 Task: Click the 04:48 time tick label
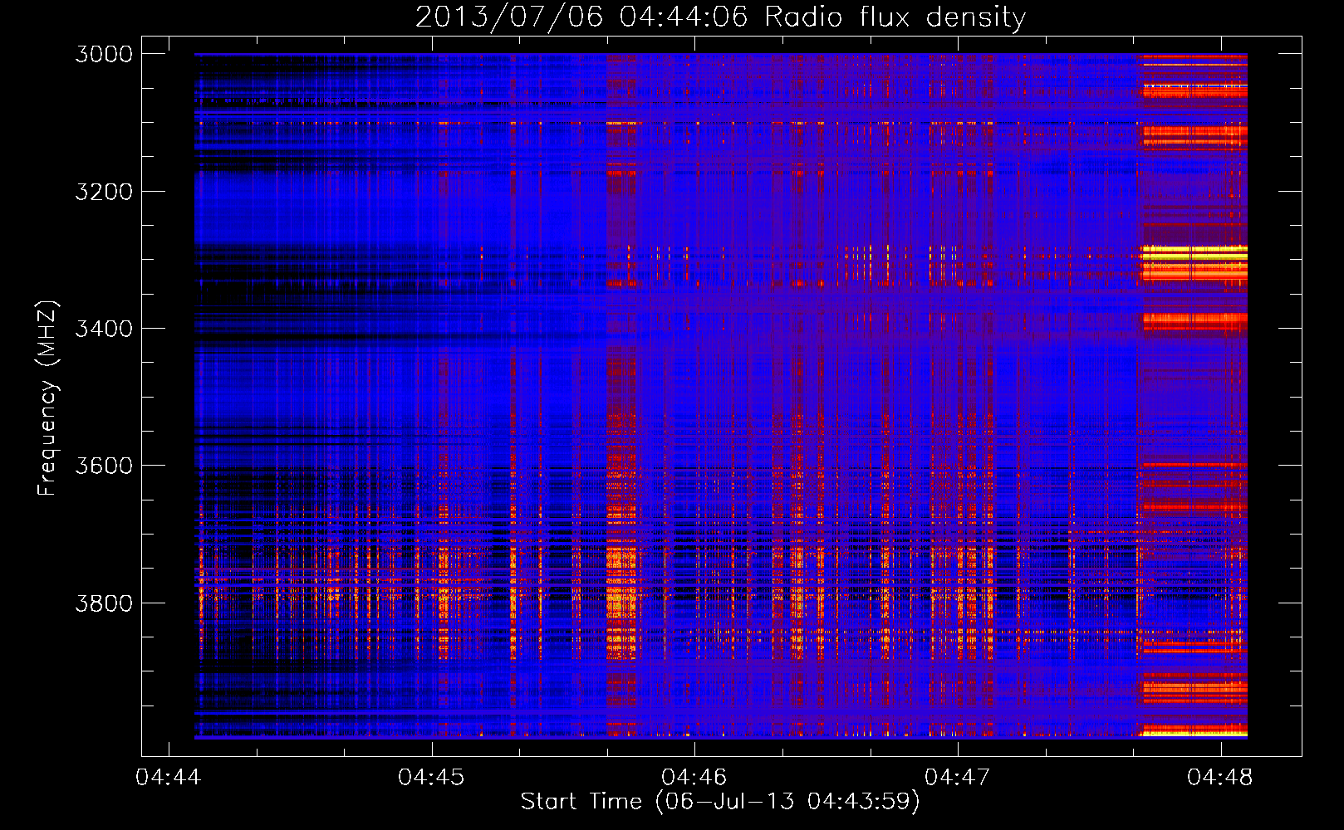click(x=1221, y=777)
